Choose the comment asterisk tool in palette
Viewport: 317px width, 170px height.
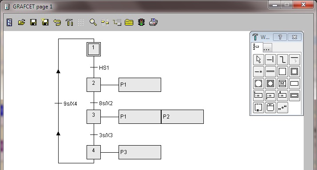pos(282,107)
